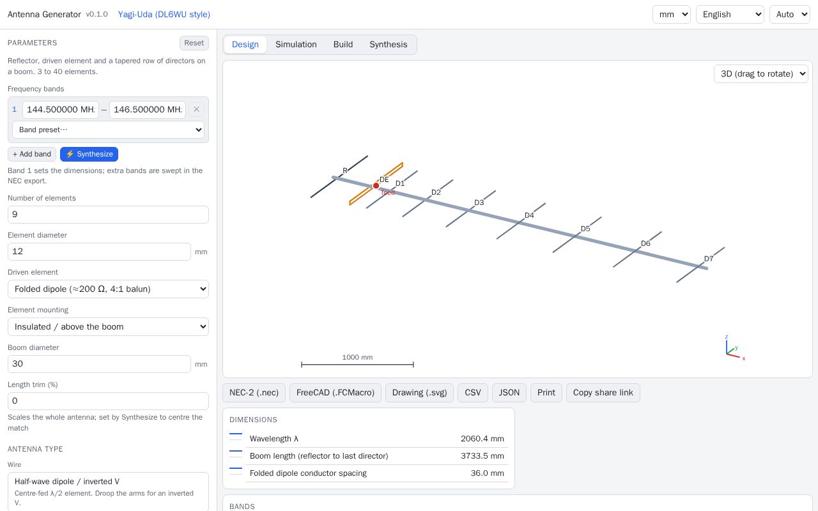The width and height of the screenshot is (818, 511).
Task: Open the 3D view mode dropdown
Action: pos(760,73)
